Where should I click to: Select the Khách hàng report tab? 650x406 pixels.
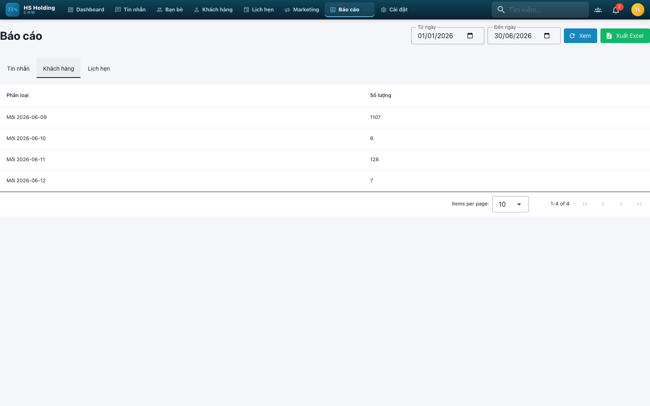pyautogui.click(x=58, y=69)
